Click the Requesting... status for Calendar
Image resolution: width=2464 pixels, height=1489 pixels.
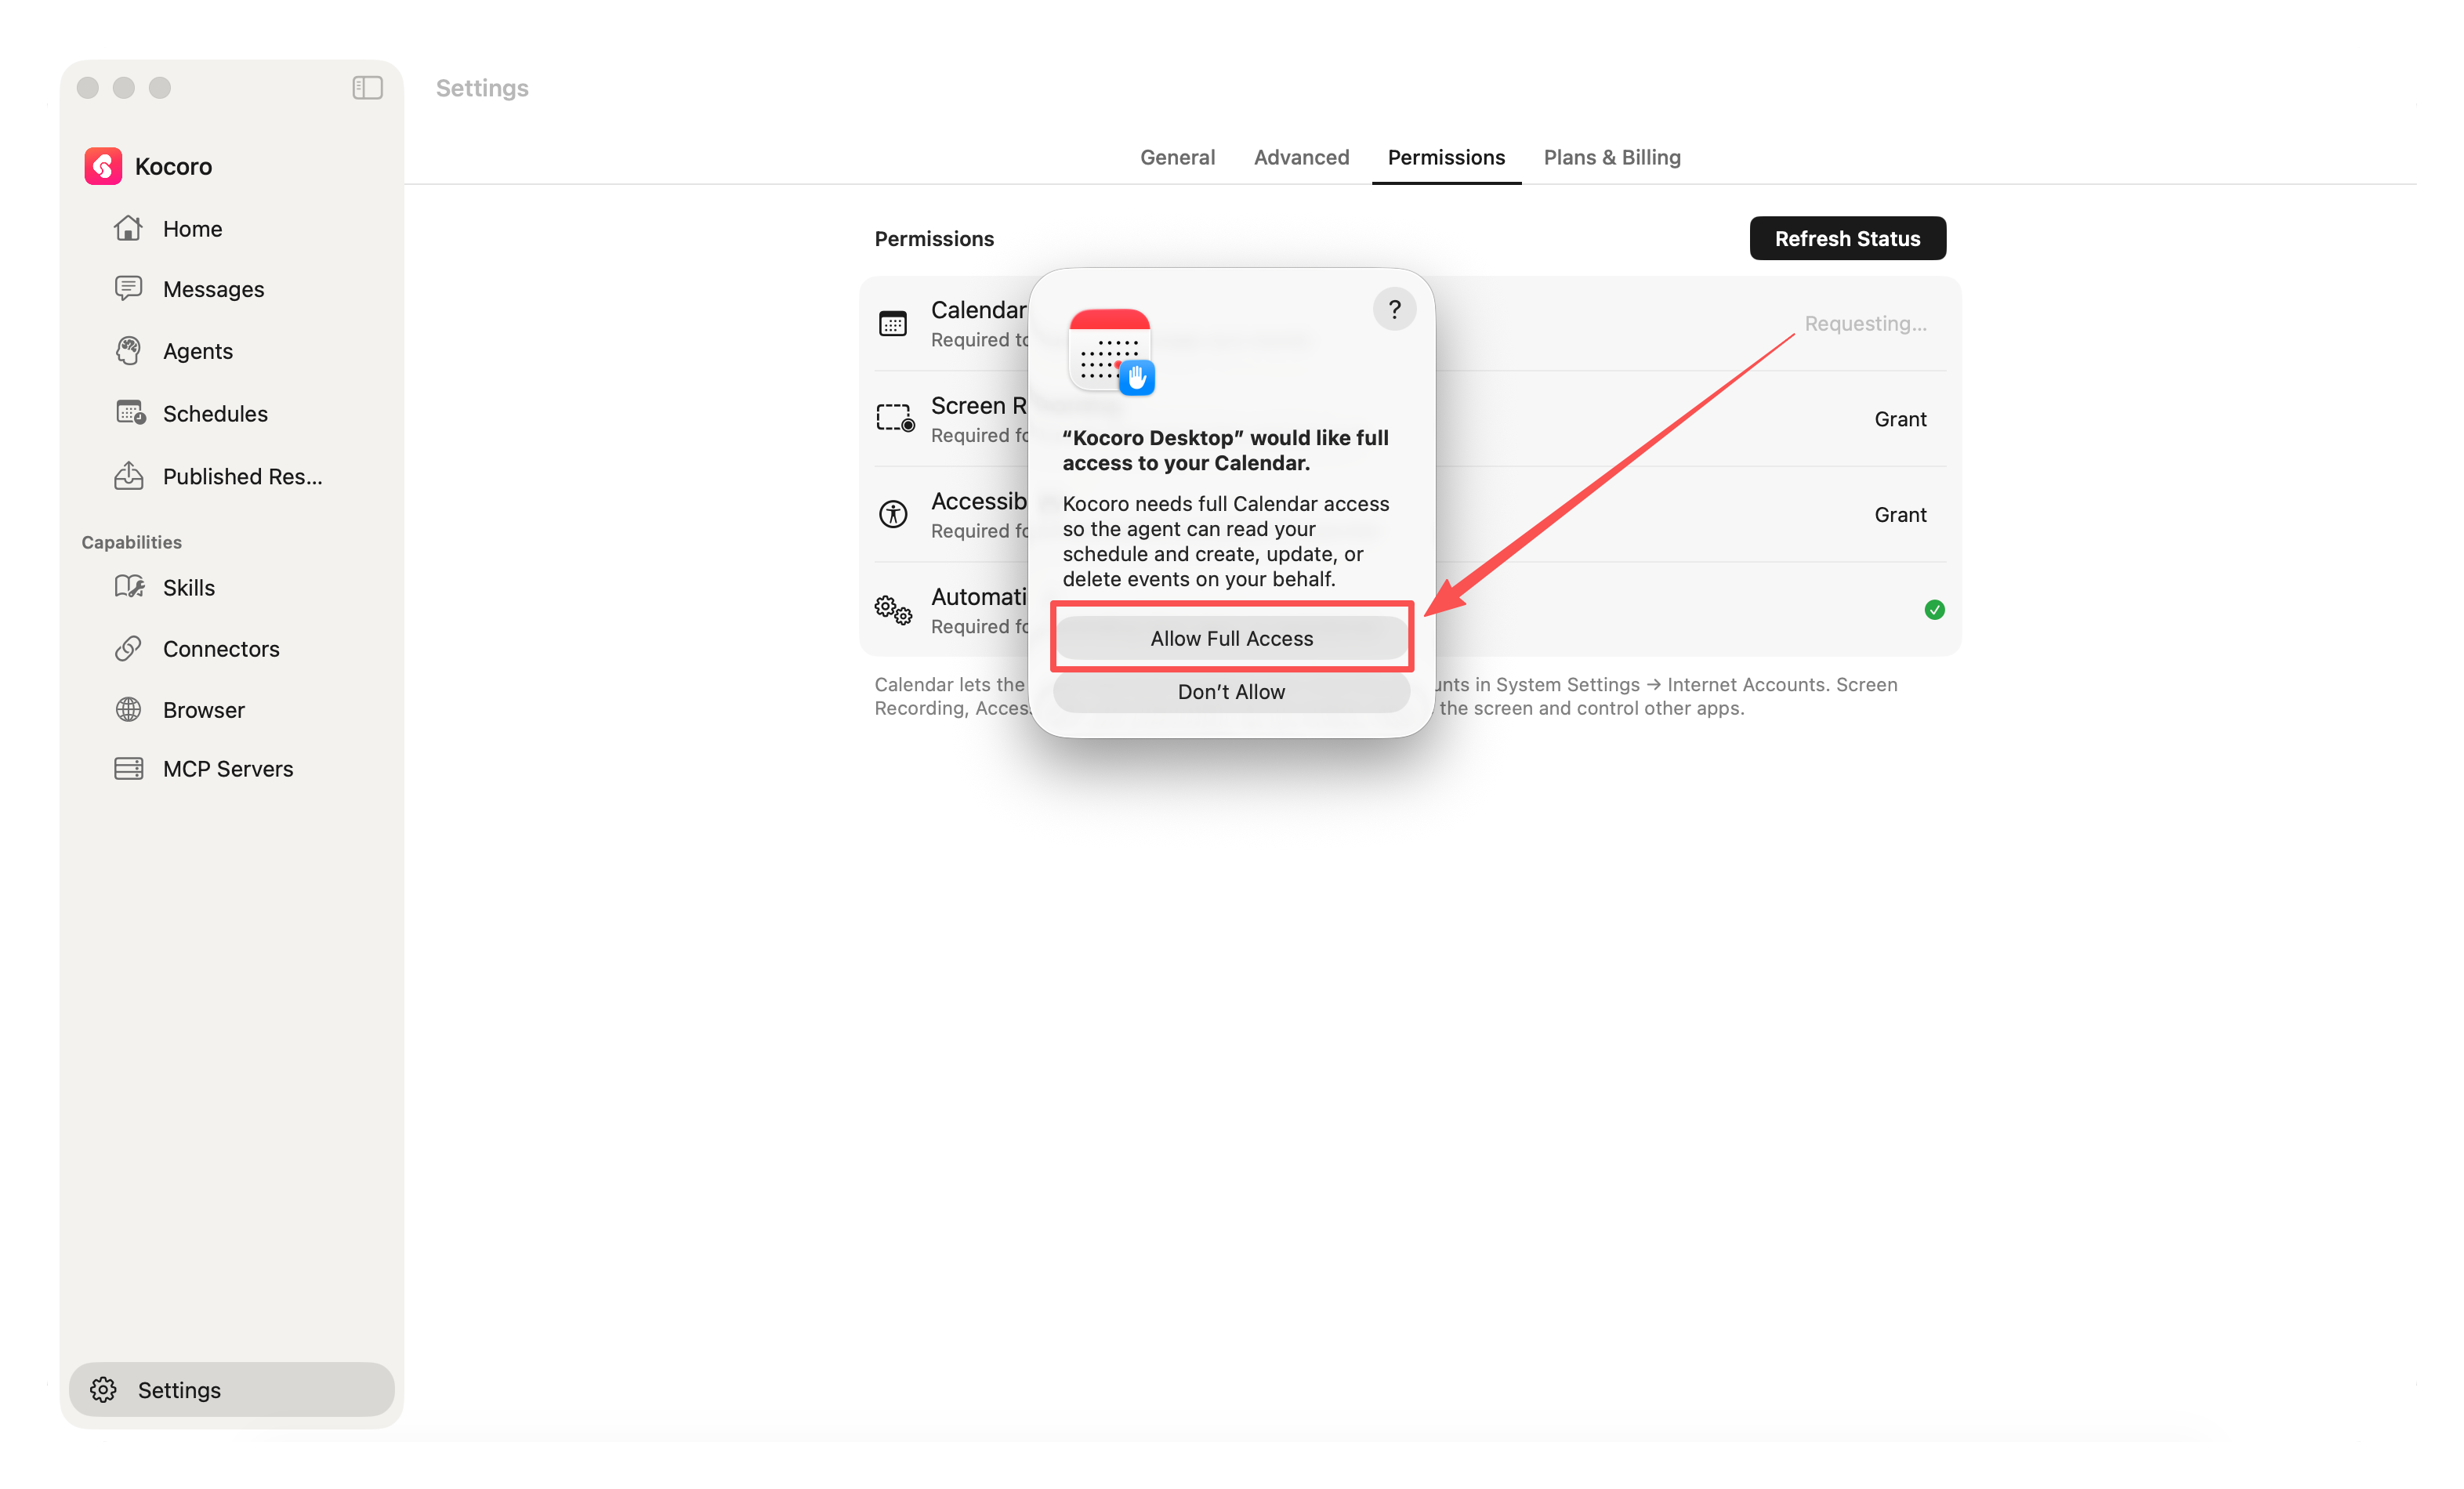point(1865,323)
